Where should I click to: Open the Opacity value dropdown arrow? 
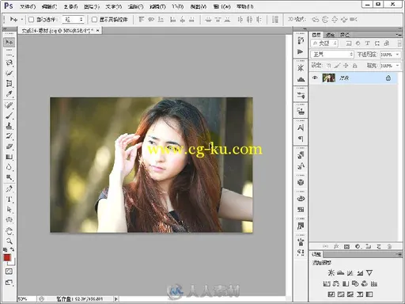397,55
